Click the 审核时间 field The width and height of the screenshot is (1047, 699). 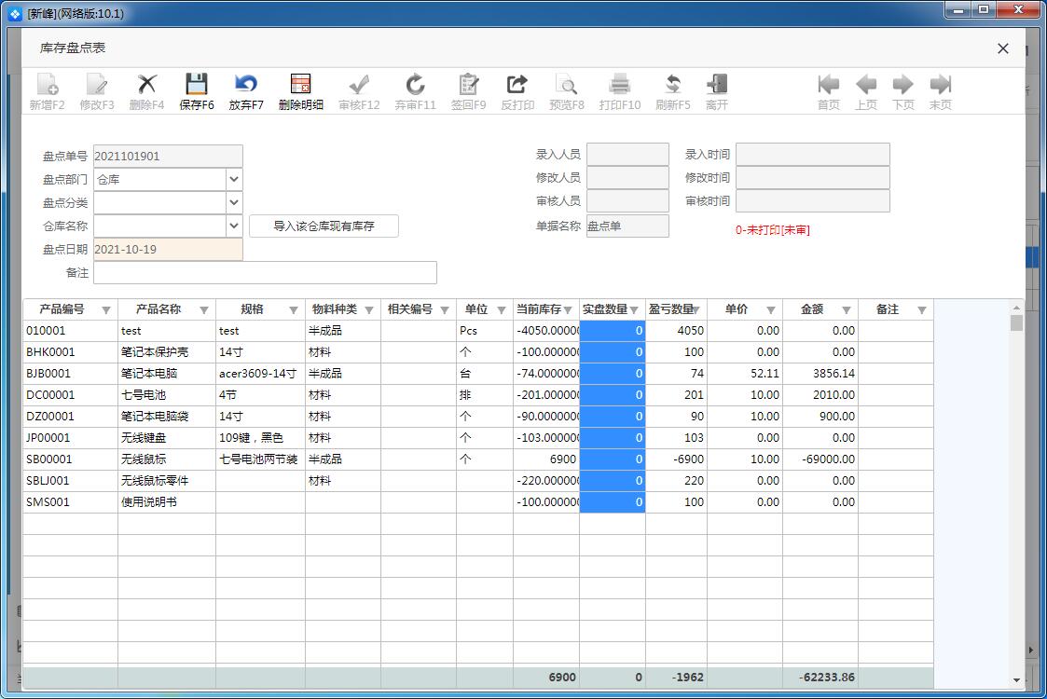[x=813, y=201]
